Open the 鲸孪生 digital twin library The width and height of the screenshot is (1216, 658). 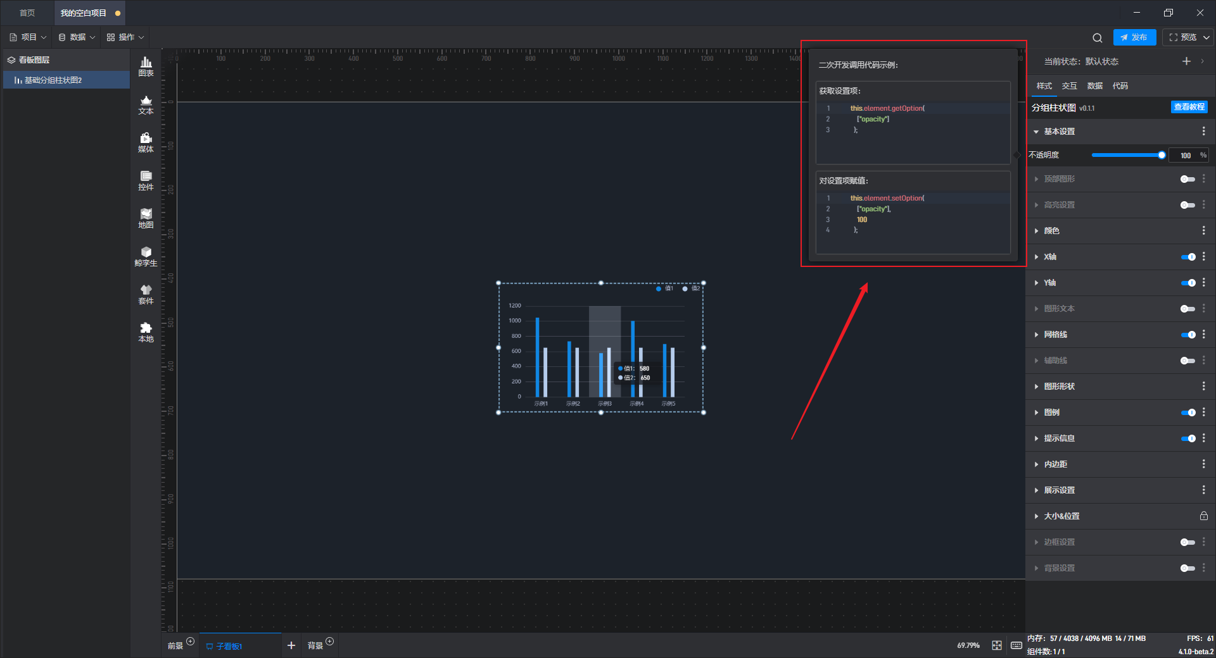tap(146, 256)
